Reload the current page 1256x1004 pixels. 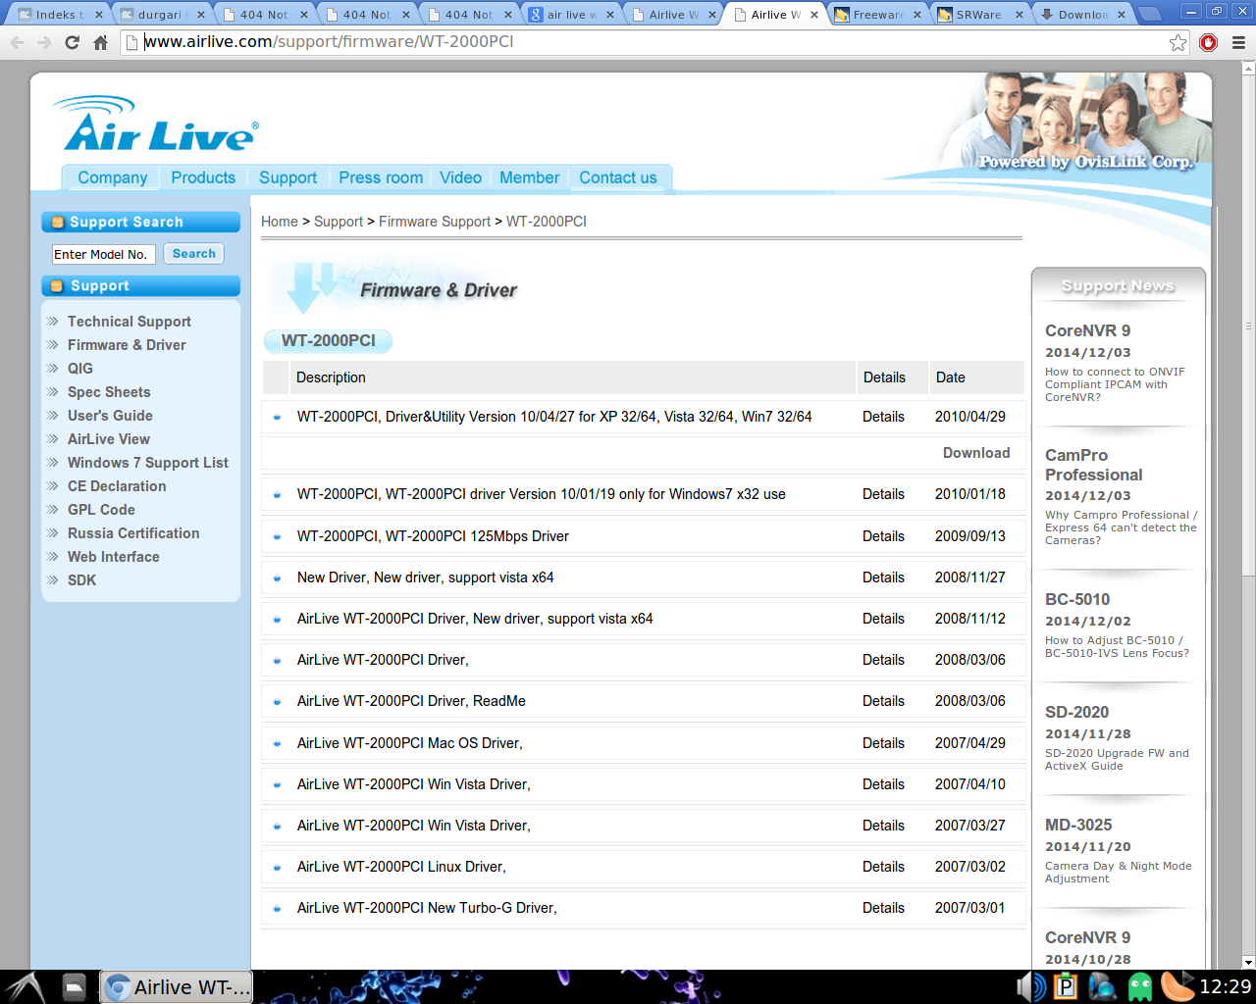(x=72, y=42)
